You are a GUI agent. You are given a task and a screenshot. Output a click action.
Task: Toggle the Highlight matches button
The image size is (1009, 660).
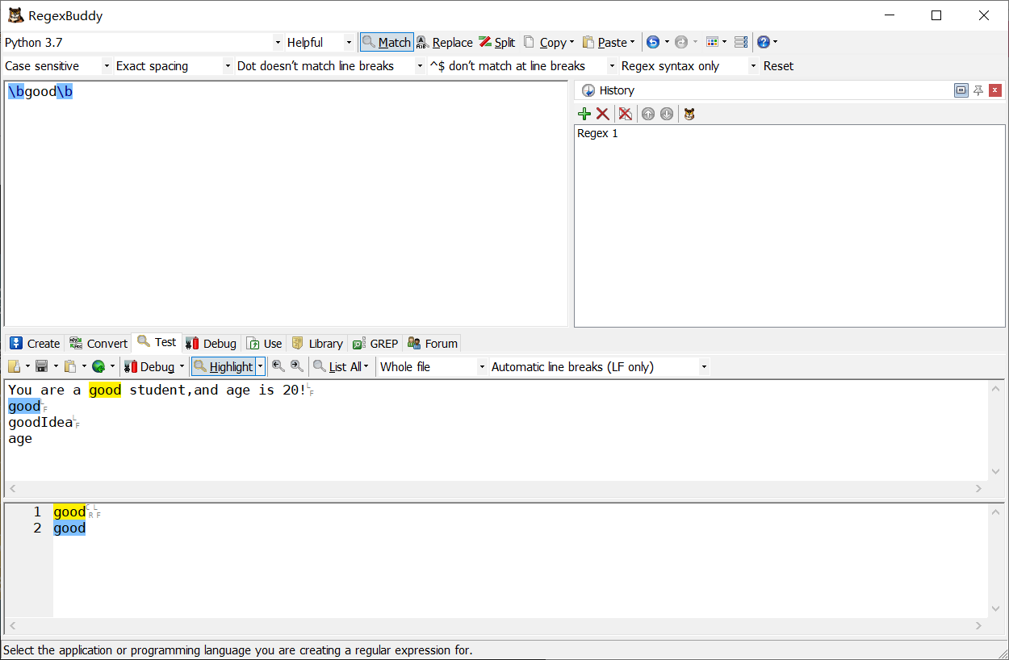pyautogui.click(x=224, y=366)
